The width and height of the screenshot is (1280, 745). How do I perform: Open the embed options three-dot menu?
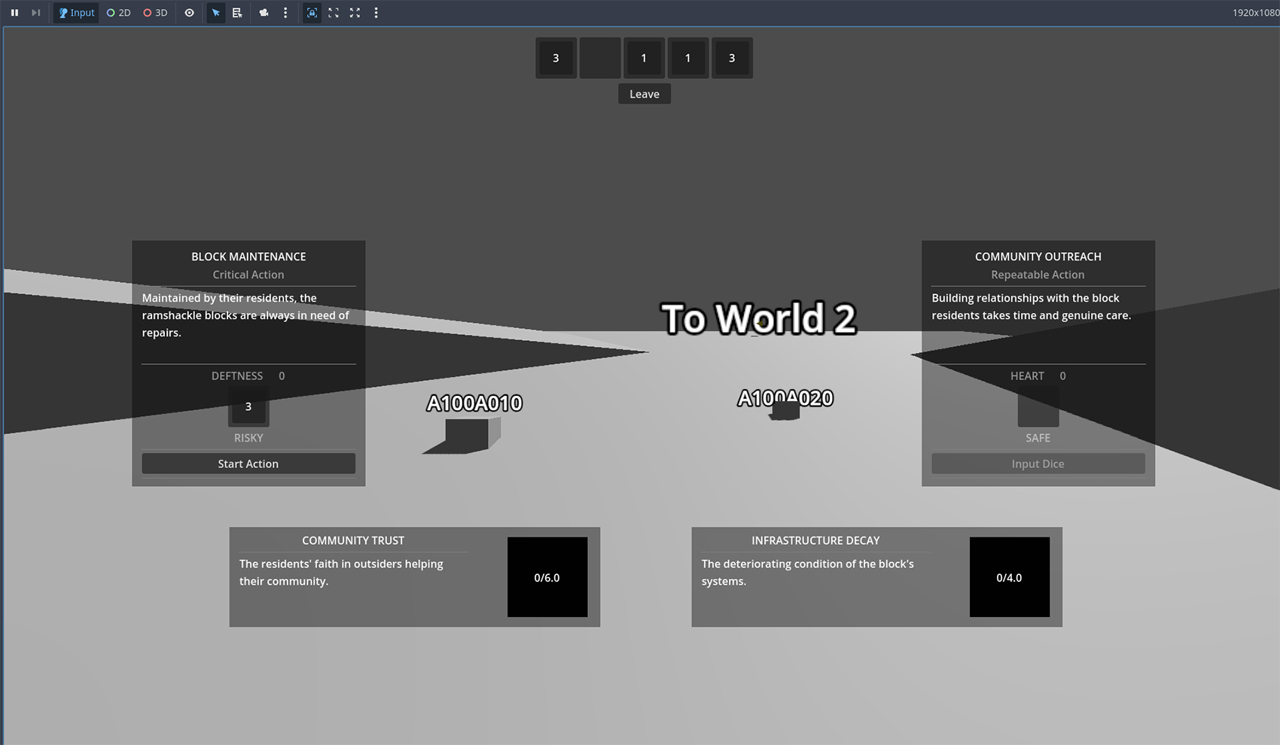point(376,13)
